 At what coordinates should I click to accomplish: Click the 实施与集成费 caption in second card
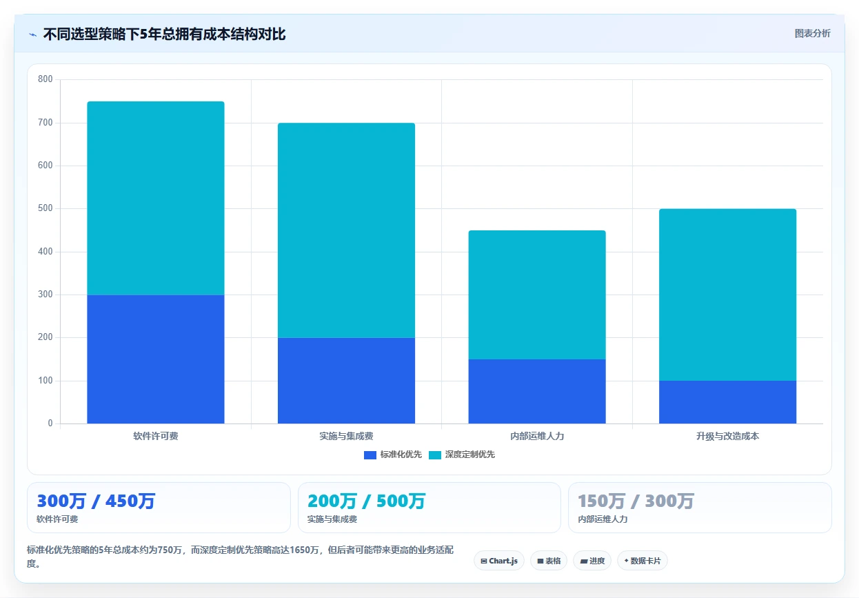(x=332, y=519)
